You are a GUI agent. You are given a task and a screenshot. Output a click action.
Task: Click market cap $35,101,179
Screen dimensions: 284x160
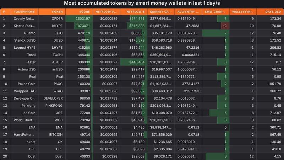click(x=162, y=33)
